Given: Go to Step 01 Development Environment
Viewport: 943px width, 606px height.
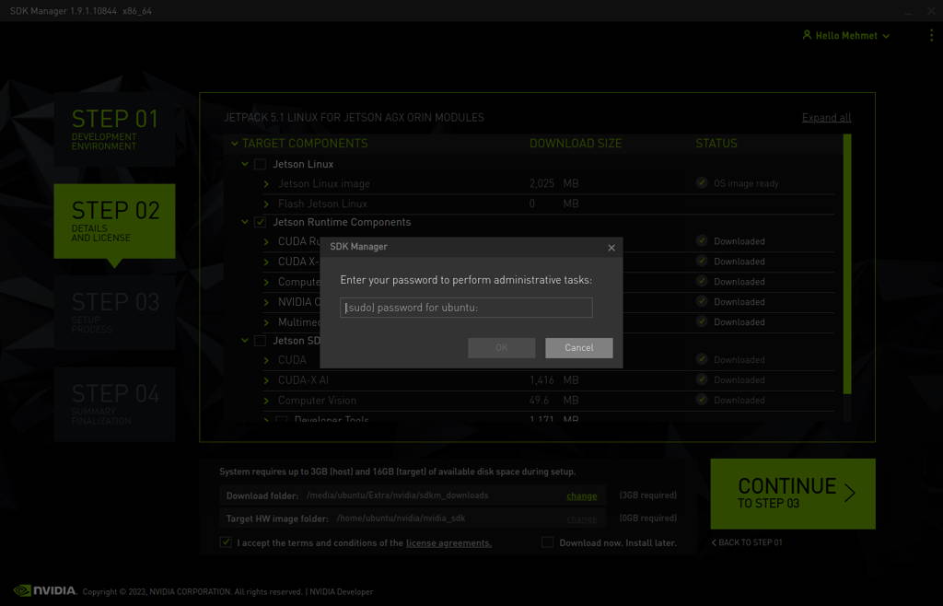Looking at the screenshot, I should 114,129.
